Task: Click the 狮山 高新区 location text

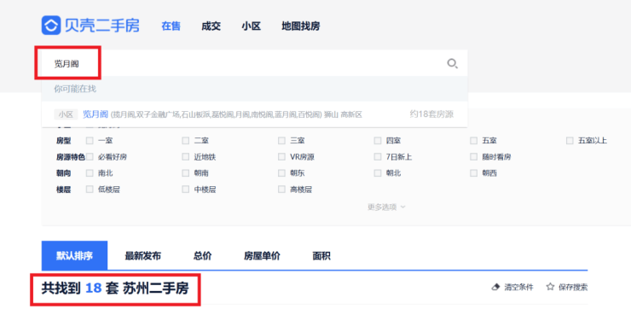Action: pos(343,114)
